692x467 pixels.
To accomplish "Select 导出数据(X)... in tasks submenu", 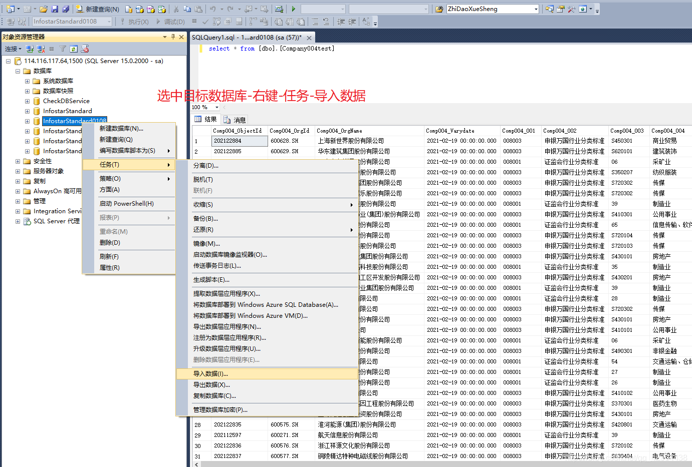I will tap(267, 385).
